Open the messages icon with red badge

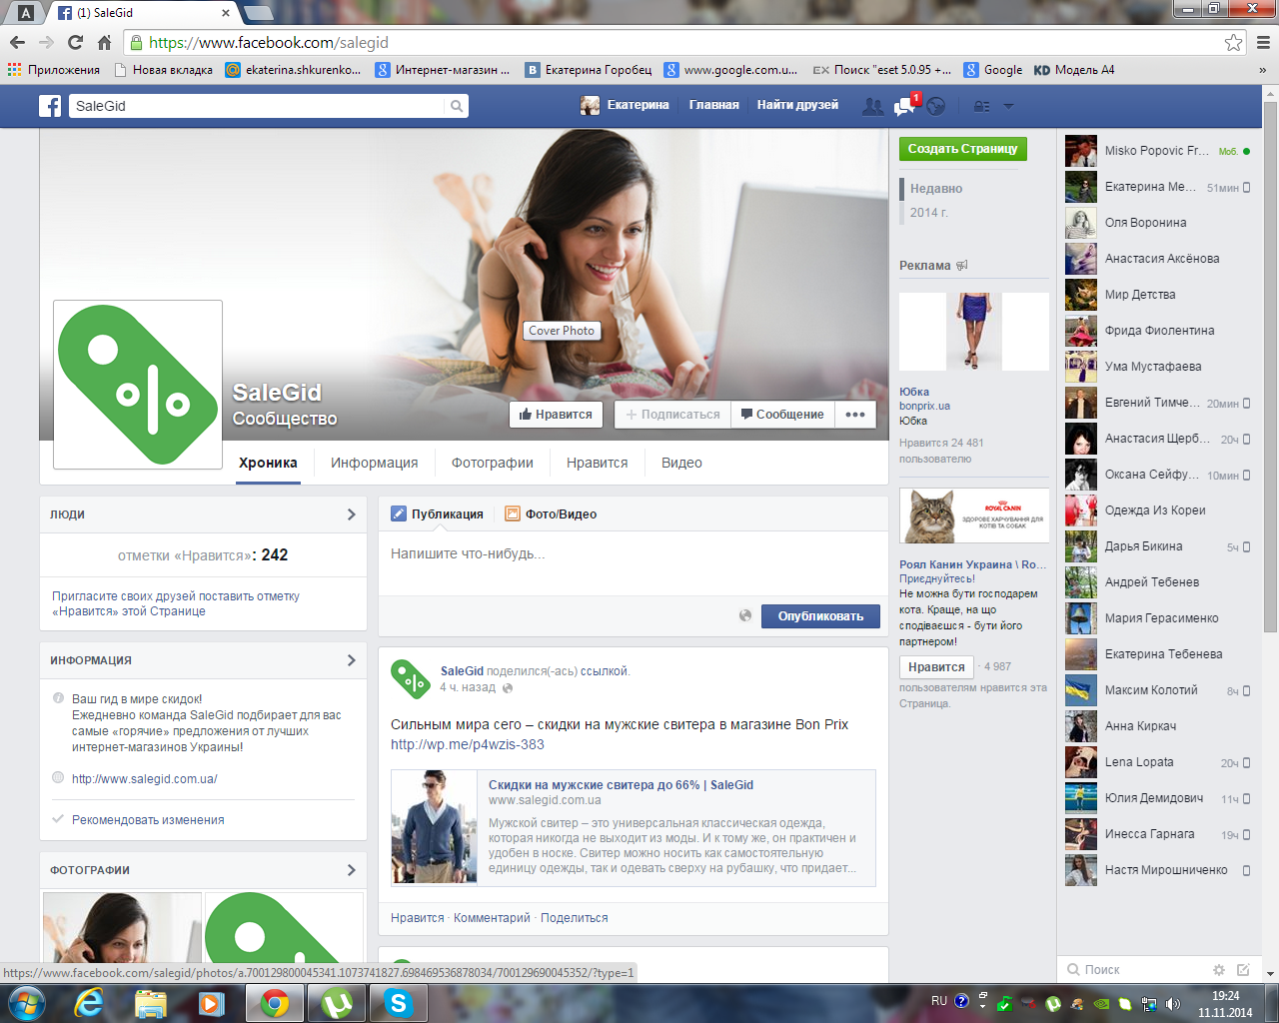[x=905, y=106]
